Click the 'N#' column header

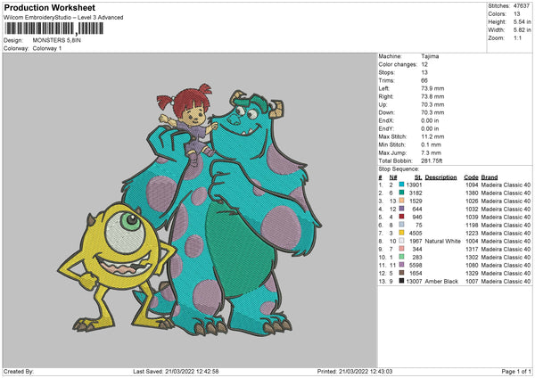coord(393,177)
